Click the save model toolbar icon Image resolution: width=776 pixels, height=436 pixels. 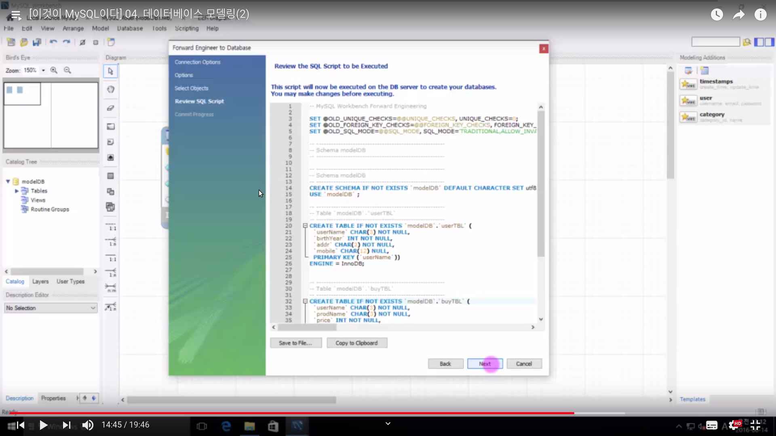(x=37, y=42)
